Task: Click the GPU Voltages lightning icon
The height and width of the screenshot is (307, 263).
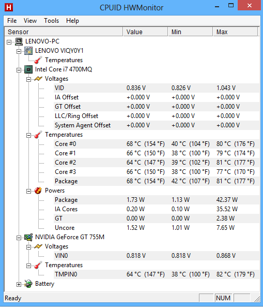Action: tap(38, 246)
